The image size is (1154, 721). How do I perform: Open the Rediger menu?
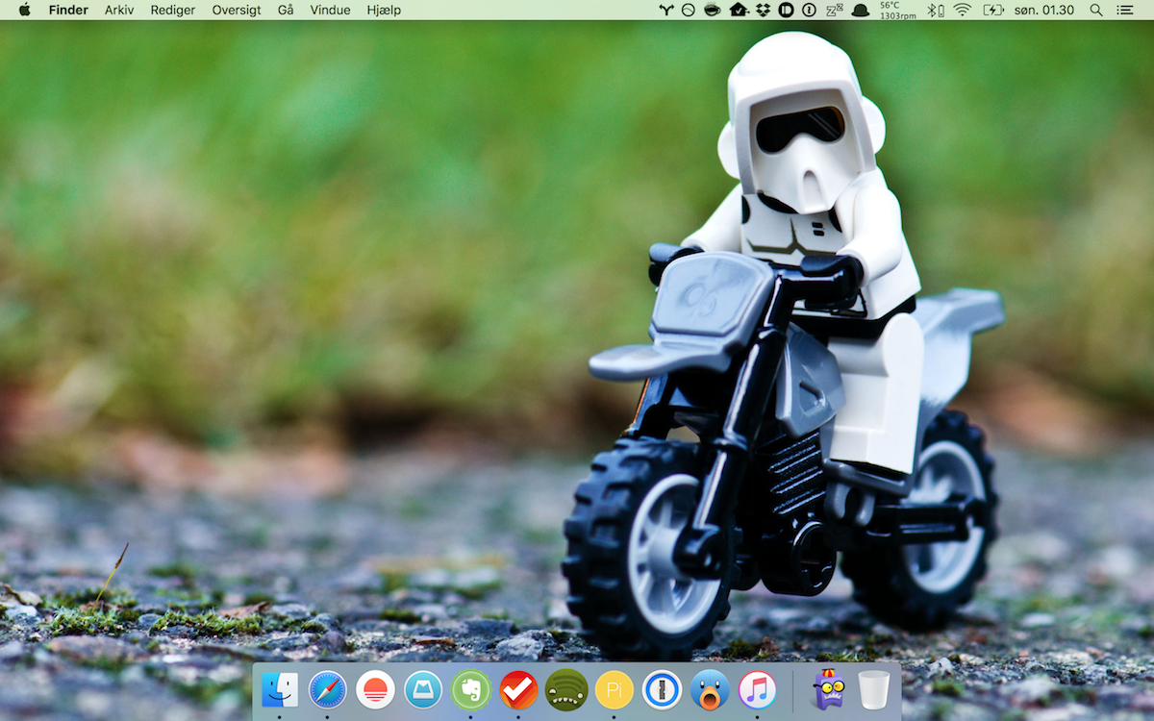click(x=173, y=10)
